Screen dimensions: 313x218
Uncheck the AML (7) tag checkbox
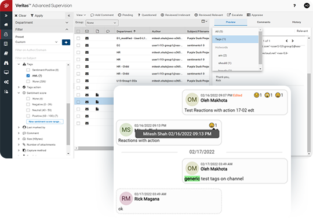(28, 76)
